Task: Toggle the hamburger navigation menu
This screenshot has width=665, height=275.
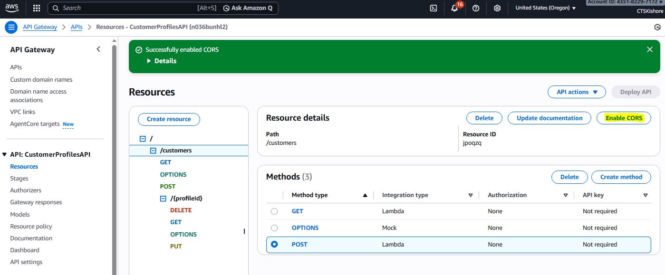Action: pyautogui.click(x=11, y=27)
